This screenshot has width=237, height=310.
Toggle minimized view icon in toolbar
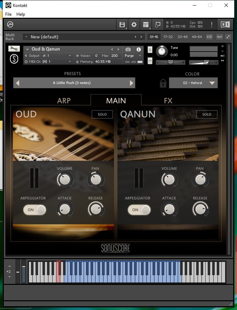pos(158,24)
